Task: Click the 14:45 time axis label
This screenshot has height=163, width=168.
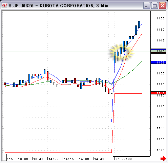Action: pos(99,159)
